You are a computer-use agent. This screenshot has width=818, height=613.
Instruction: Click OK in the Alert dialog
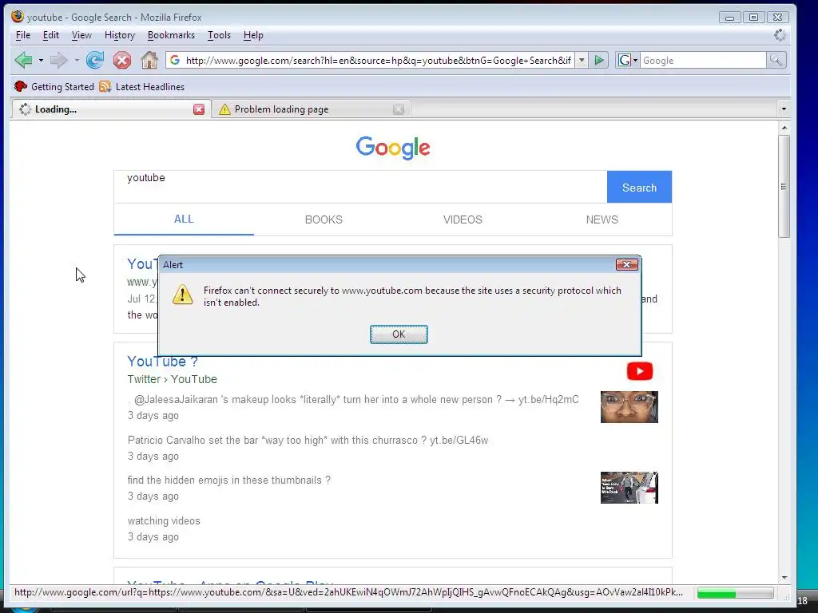click(x=399, y=334)
